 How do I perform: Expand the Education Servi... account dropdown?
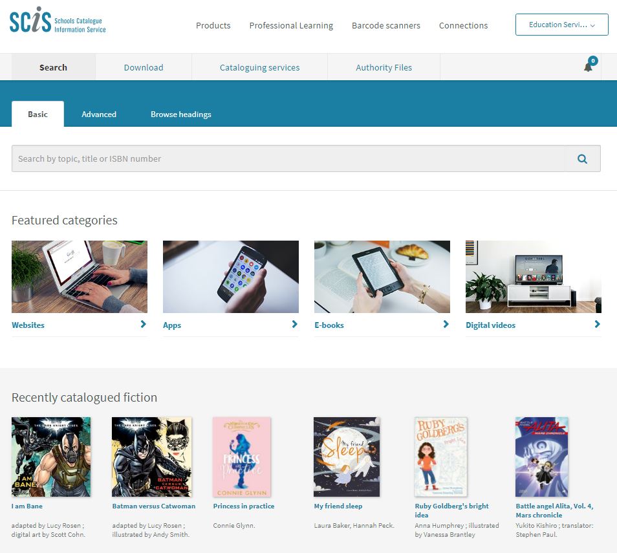pyautogui.click(x=562, y=25)
